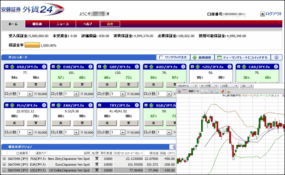This screenshot has height=175, width=285.
Task: Open USD/JPY.fx info icon
Action: 44,67
